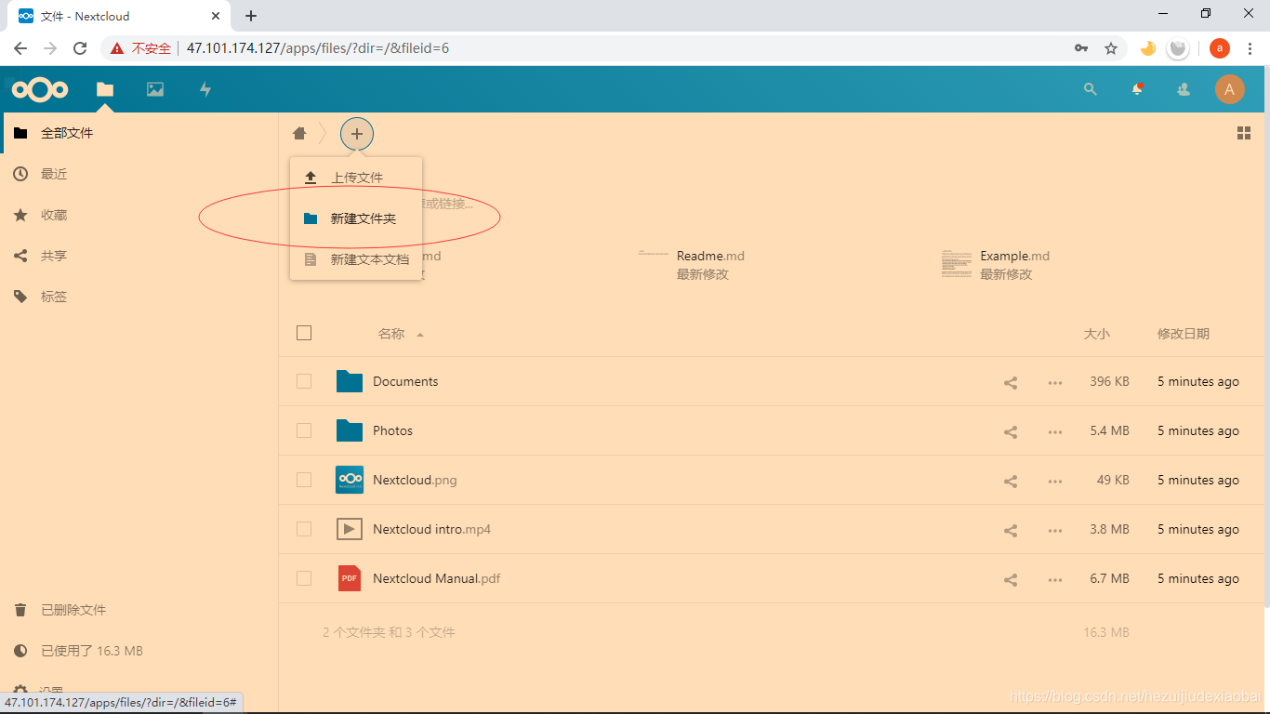Click the saved password key icon
Image resolution: width=1270 pixels, height=714 pixels.
(1081, 48)
